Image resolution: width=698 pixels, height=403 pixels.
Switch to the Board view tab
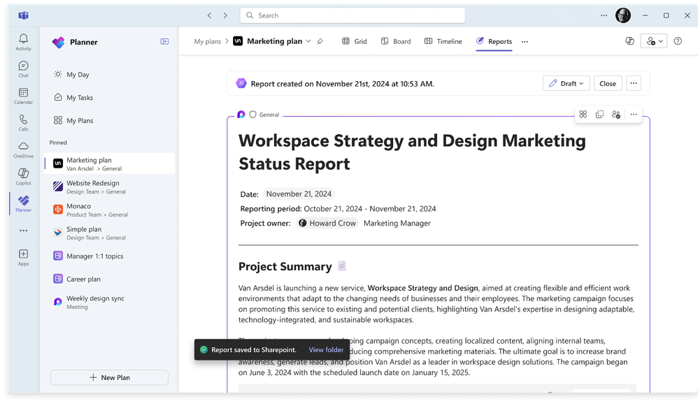396,41
